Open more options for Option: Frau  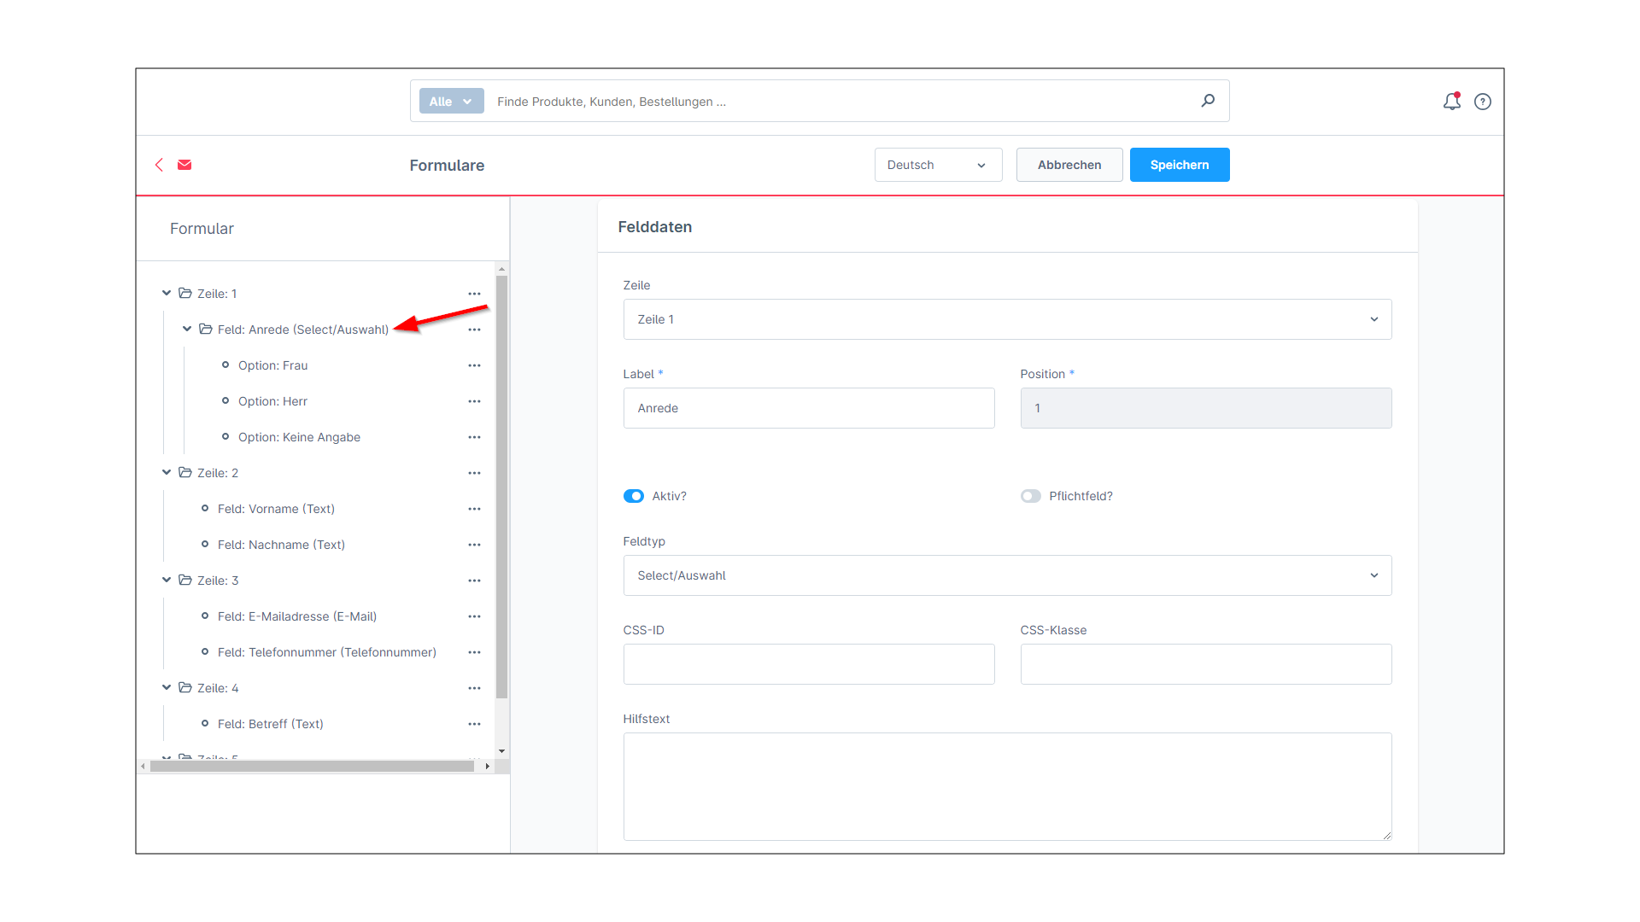click(x=474, y=365)
